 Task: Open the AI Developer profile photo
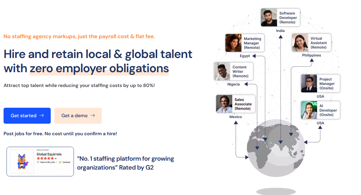pos(309,110)
